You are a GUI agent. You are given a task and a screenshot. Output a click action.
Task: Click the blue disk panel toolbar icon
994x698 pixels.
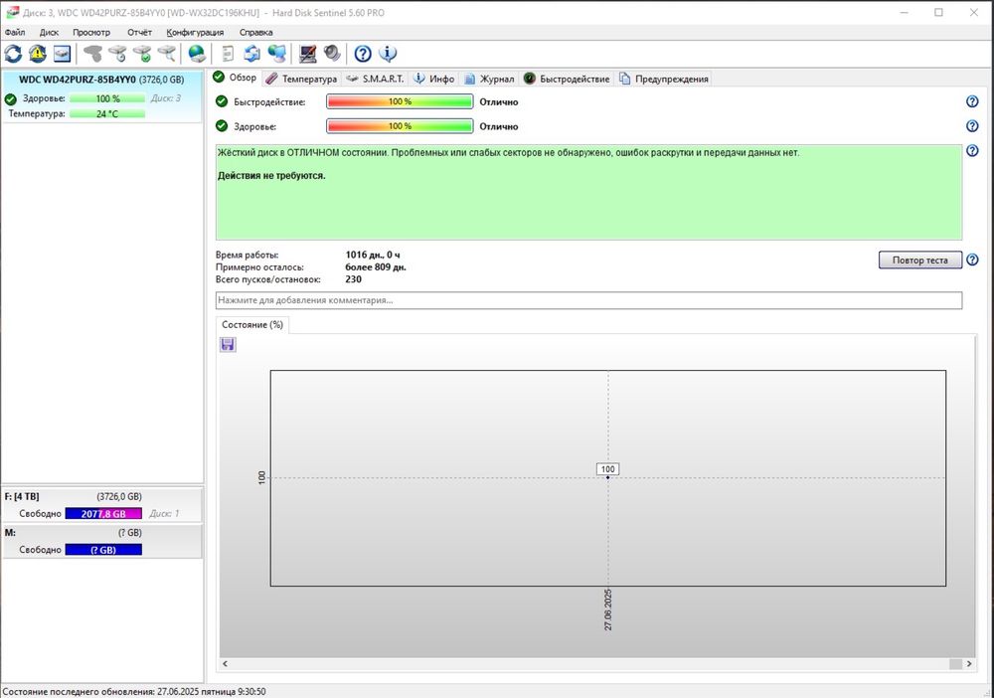click(62, 54)
